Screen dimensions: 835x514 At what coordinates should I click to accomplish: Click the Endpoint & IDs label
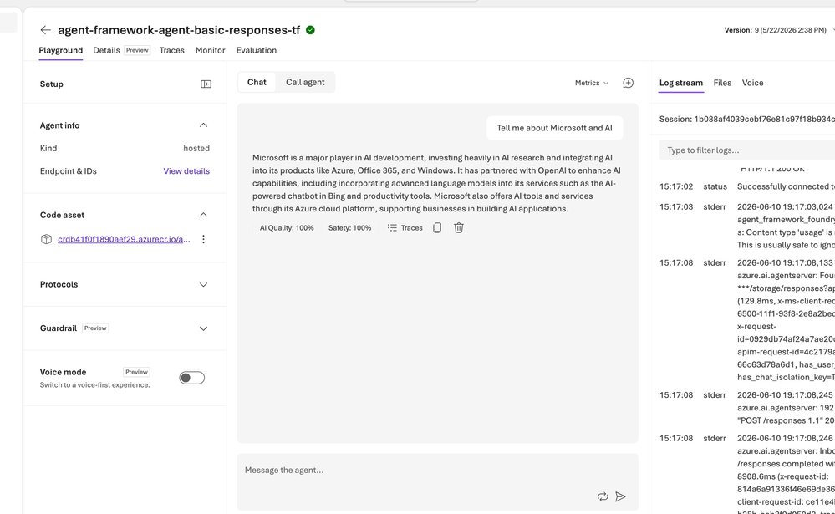tap(69, 171)
